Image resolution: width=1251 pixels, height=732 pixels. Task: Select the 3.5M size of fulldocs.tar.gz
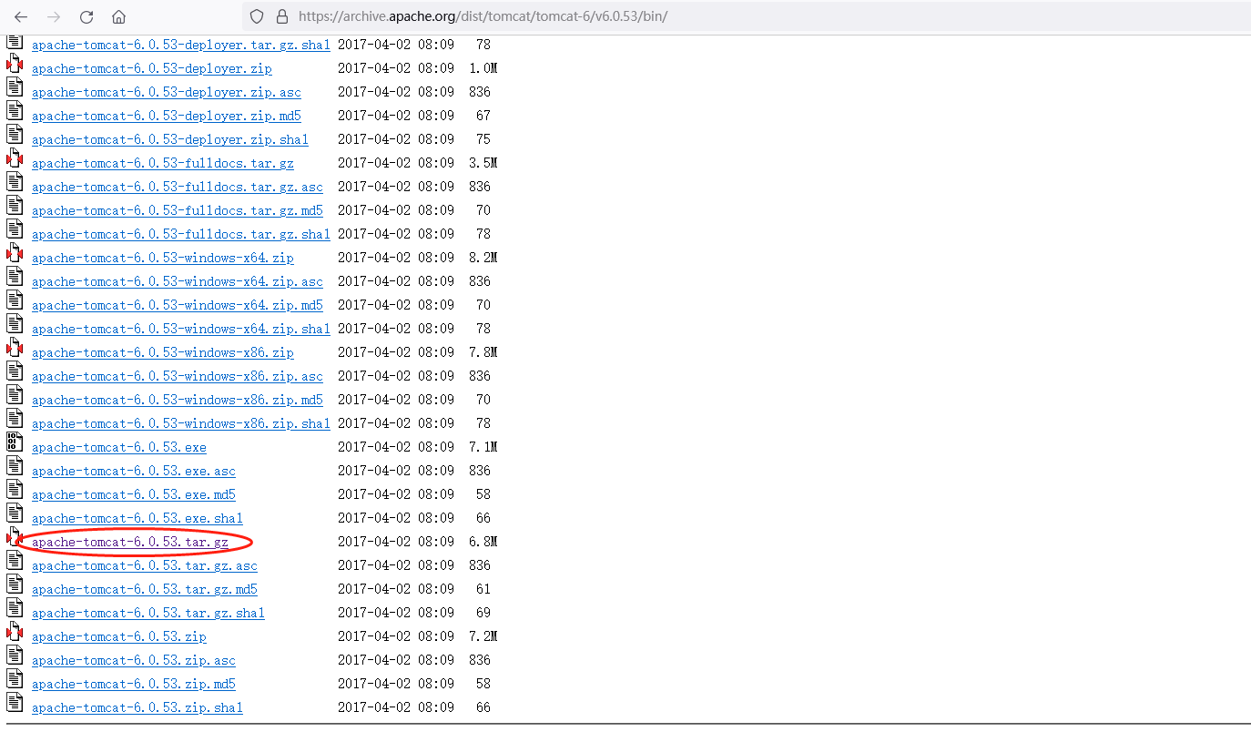(483, 163)
